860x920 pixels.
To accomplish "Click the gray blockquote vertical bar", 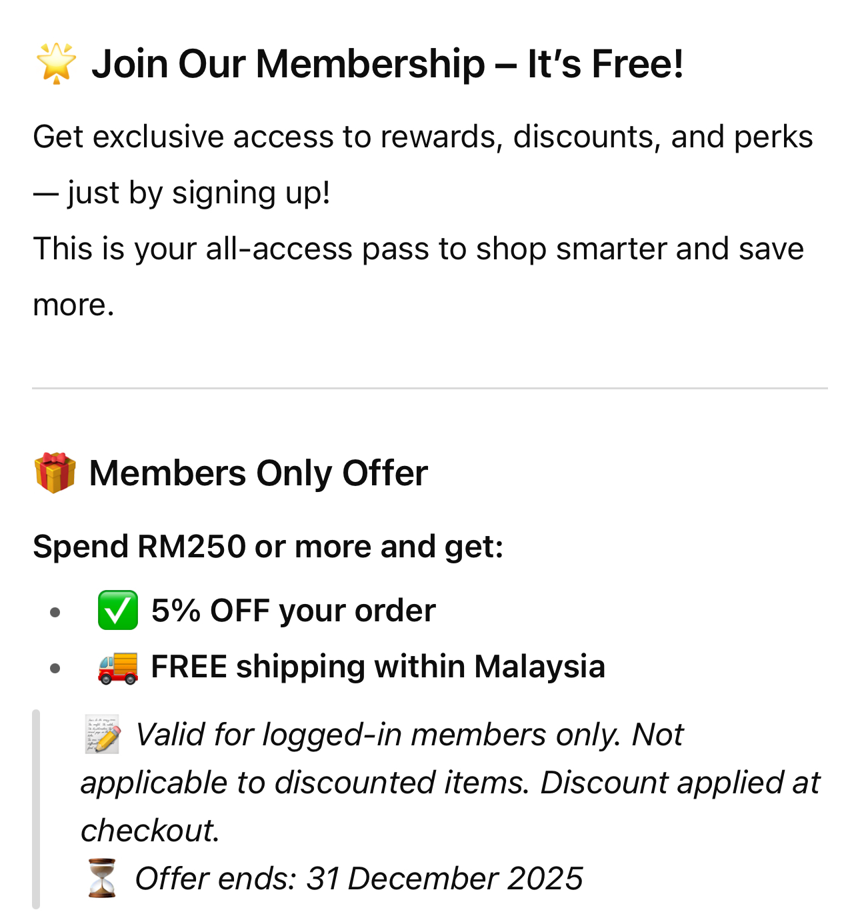I will [36, 809].
